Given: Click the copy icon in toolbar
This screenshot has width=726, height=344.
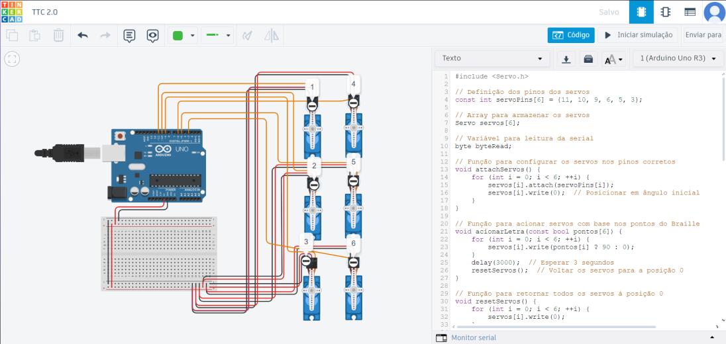Looking at the screenshot, I should point(12,35).
